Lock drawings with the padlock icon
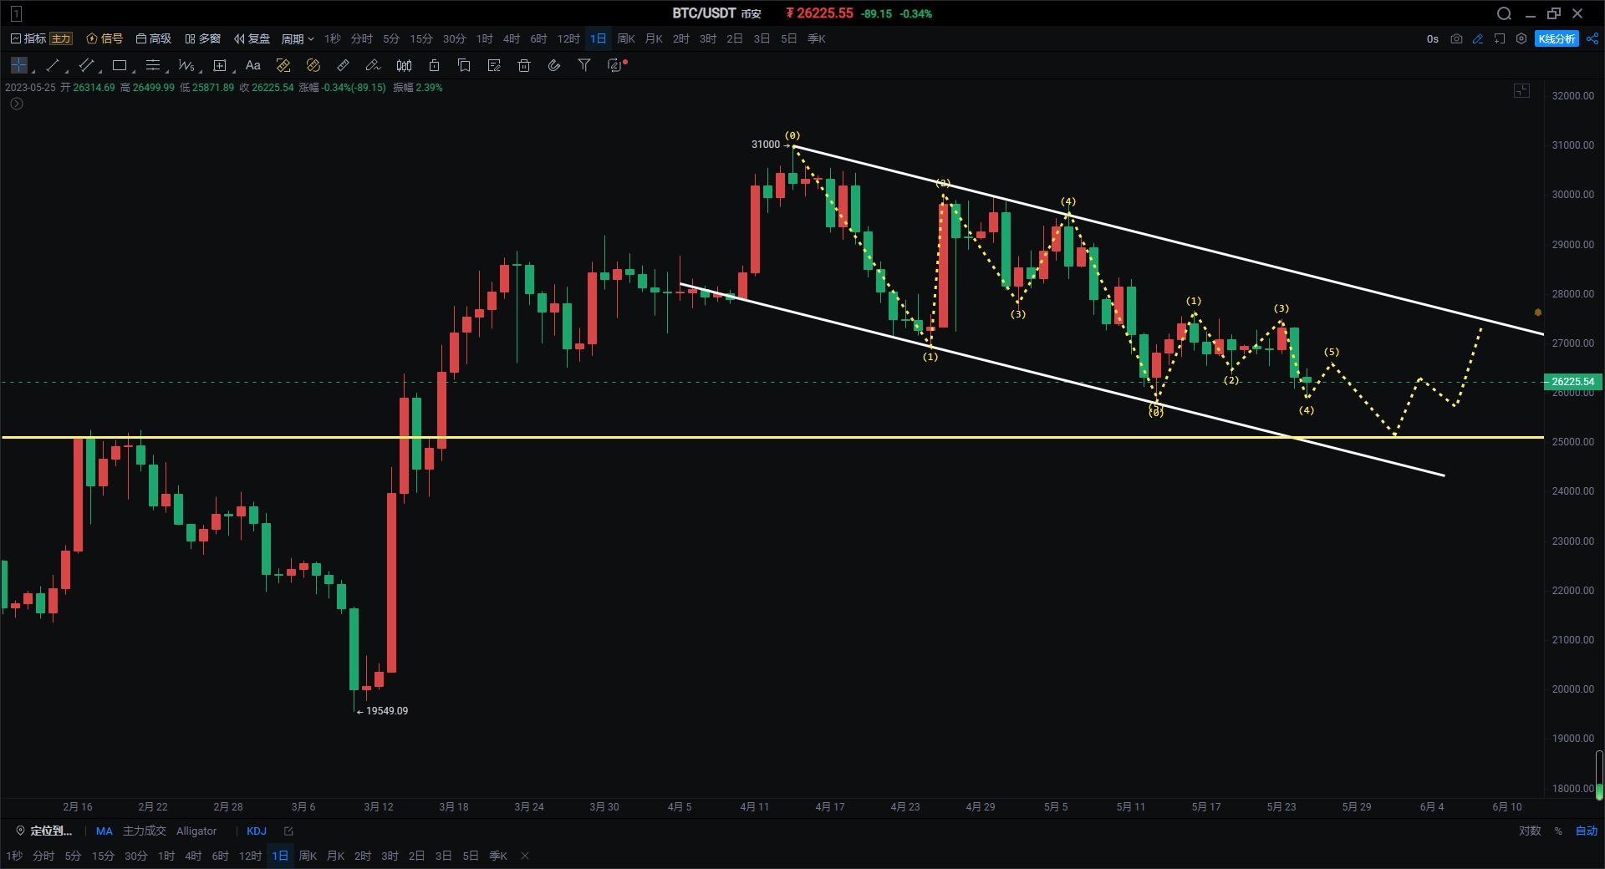The width and height of the screenshot is (1605, 869). coord(434,65)
